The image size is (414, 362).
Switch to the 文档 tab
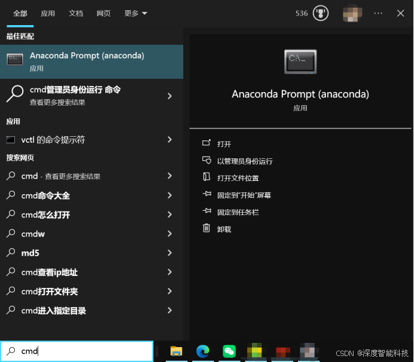coord(76,13)
